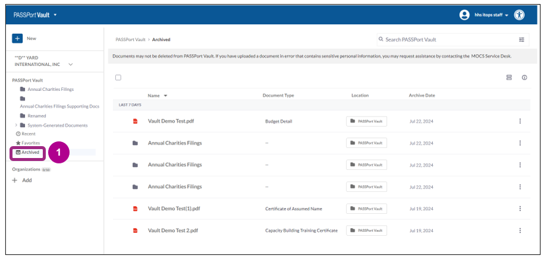Click Certificate of Assumed Name cell
The image size is (547, 259).
coord(294,209)
